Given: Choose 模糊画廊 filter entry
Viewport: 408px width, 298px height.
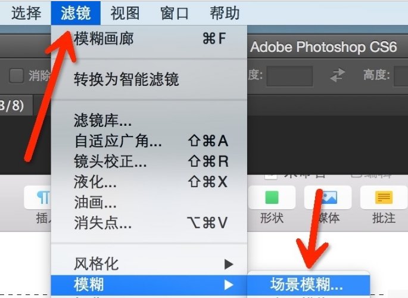Looking at the screenshot, I should [x=149, y=39].
